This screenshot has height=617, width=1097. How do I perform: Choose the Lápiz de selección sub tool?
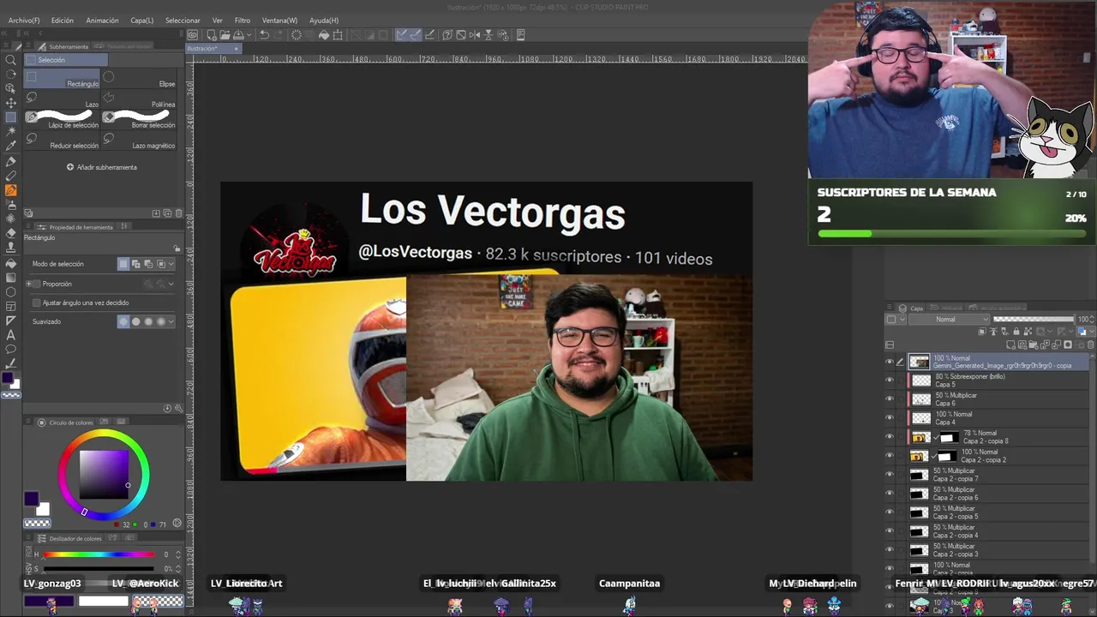(63, 120)
